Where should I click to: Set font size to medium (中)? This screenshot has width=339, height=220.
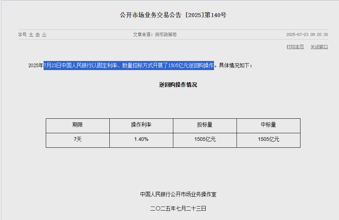tap(38, 34)
